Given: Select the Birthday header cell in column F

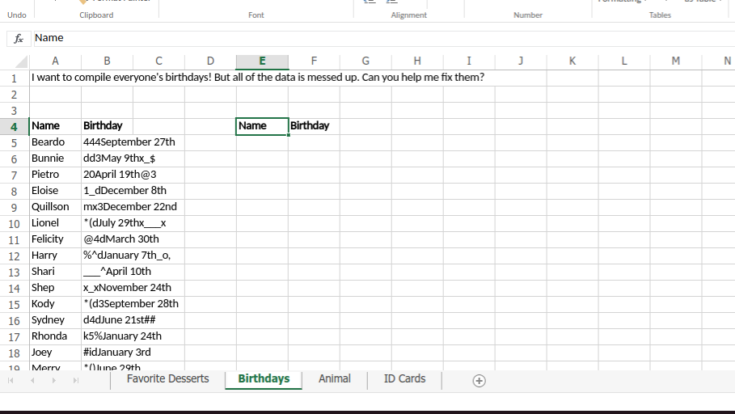Looking at the screenshot, I should click(x=314, y=126).
